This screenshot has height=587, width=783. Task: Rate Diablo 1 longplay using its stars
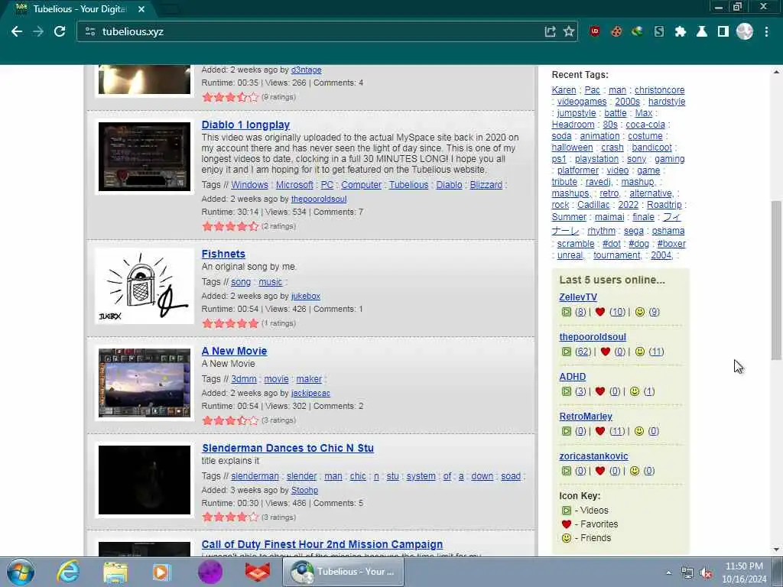click(x=230, y=226)
